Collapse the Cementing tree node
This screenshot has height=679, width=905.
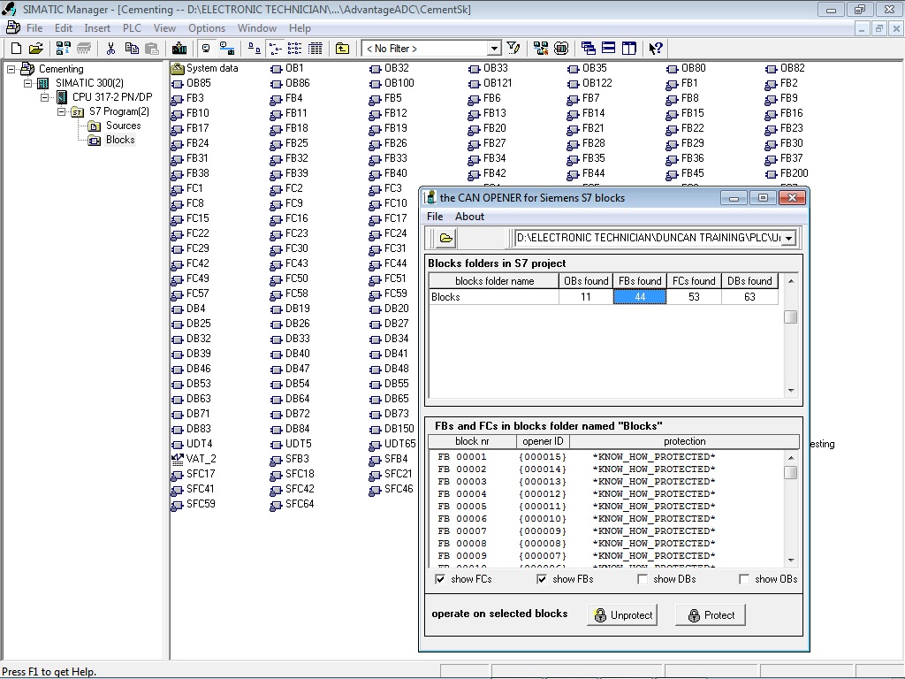point(11,69)
